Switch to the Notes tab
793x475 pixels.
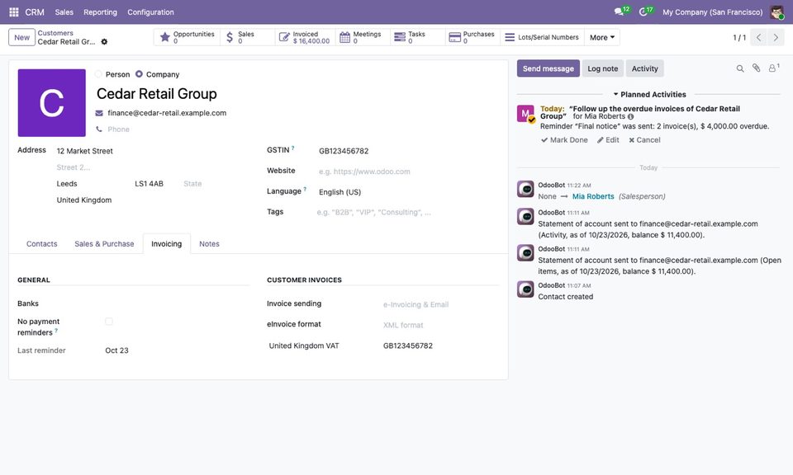(209, 244)
